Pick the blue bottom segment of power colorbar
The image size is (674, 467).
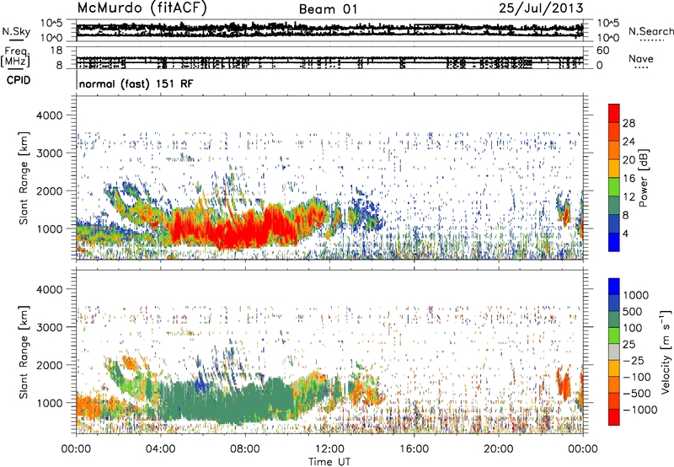(x=614, y=243)
